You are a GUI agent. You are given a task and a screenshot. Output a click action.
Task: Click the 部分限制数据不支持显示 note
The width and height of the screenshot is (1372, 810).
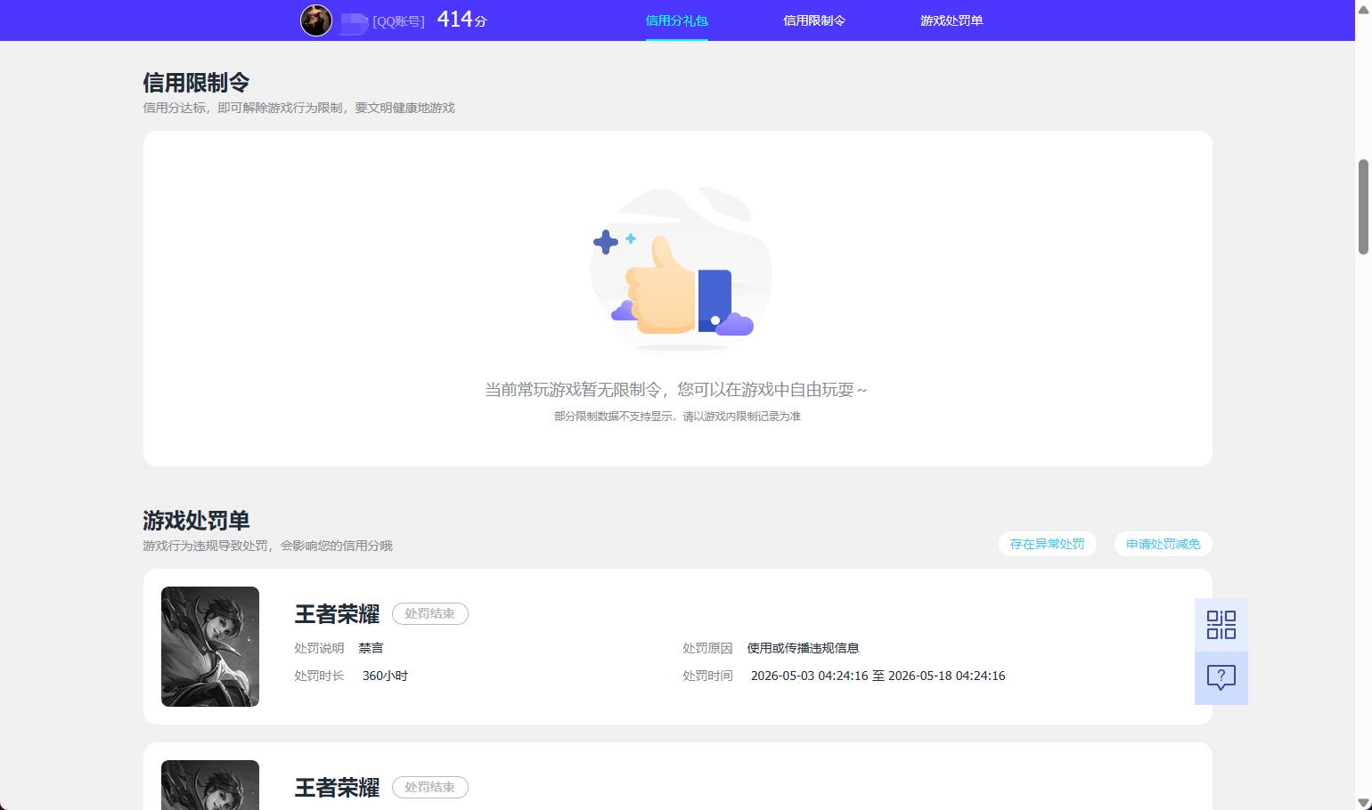tap(677, 416)
